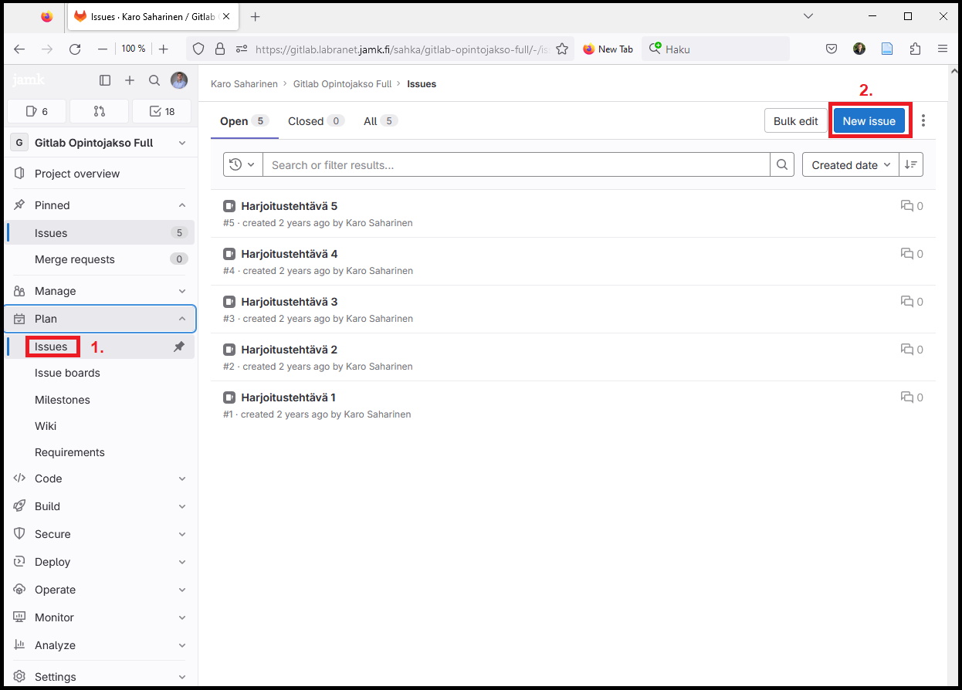Click the plus create-new icon in sidebar

pyautogui.click(x=130, y=80)
